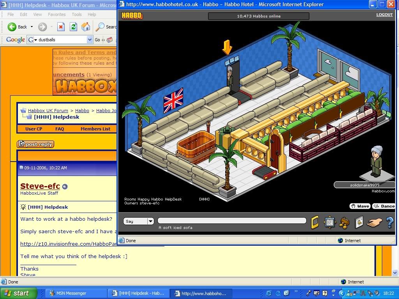Open the Habbo console phone icon
Screen dimensions: 399x299
click(314, 222)
